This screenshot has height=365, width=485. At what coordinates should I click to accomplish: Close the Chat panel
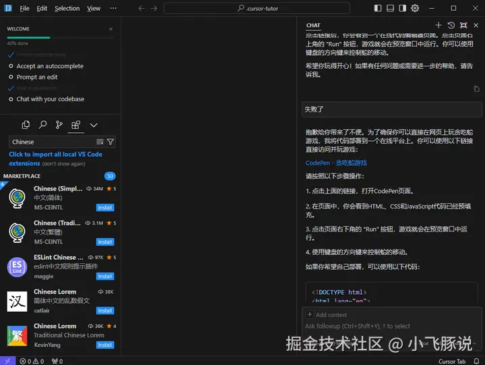pos(476,25)
